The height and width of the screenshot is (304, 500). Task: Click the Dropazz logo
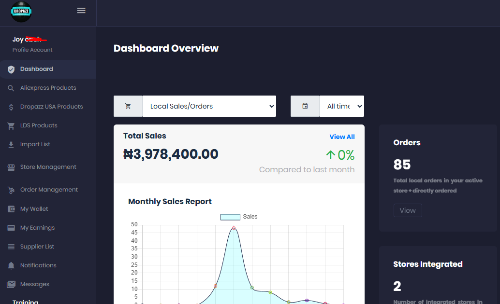21,11
